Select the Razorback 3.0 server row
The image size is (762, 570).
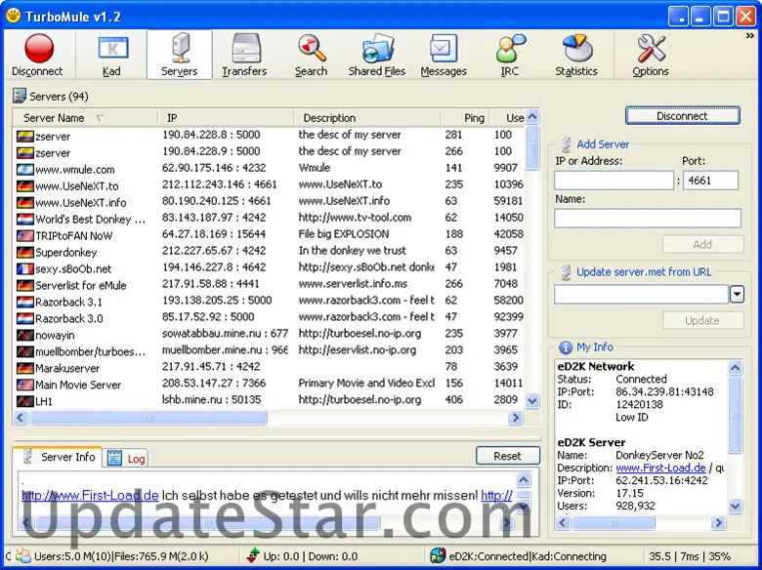[x=270, y=318]
